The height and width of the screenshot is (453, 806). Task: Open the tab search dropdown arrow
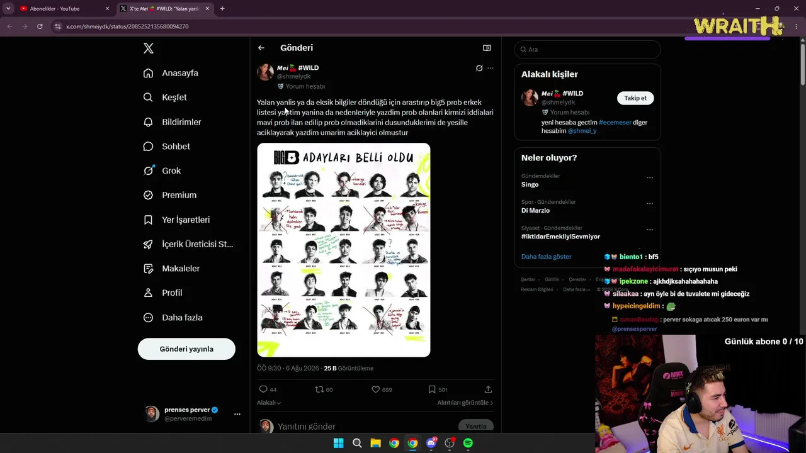(8, 9)
